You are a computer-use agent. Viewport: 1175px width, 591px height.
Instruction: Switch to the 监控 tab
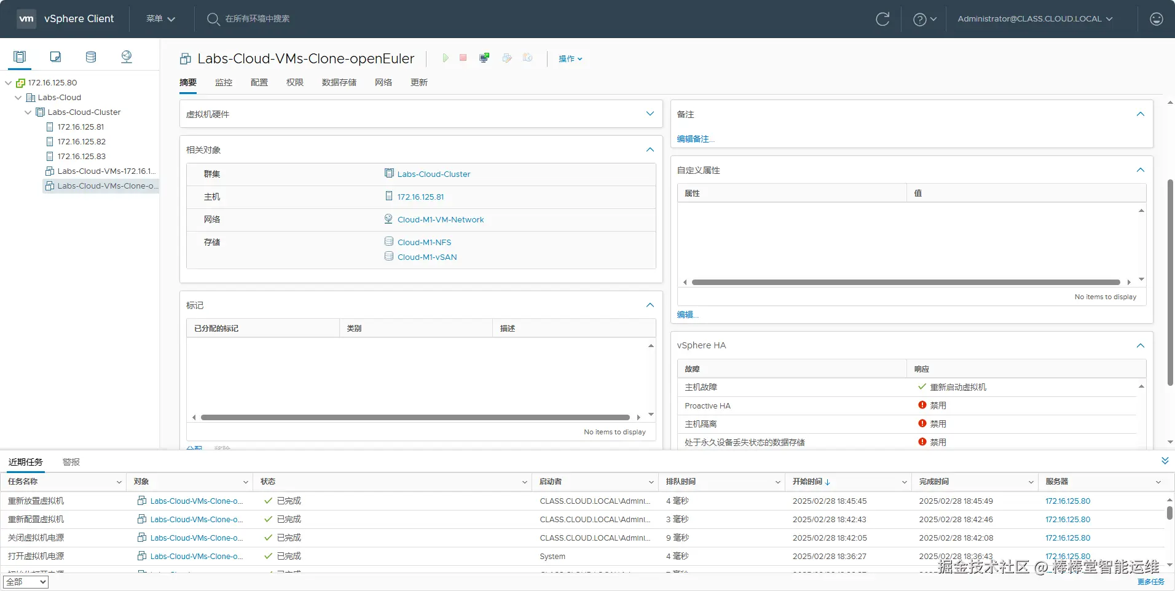click(x=224, y=82)
